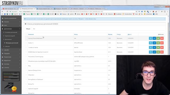The image size is (170, 95).
Task: Select the Общие tab
Action: 28,29
